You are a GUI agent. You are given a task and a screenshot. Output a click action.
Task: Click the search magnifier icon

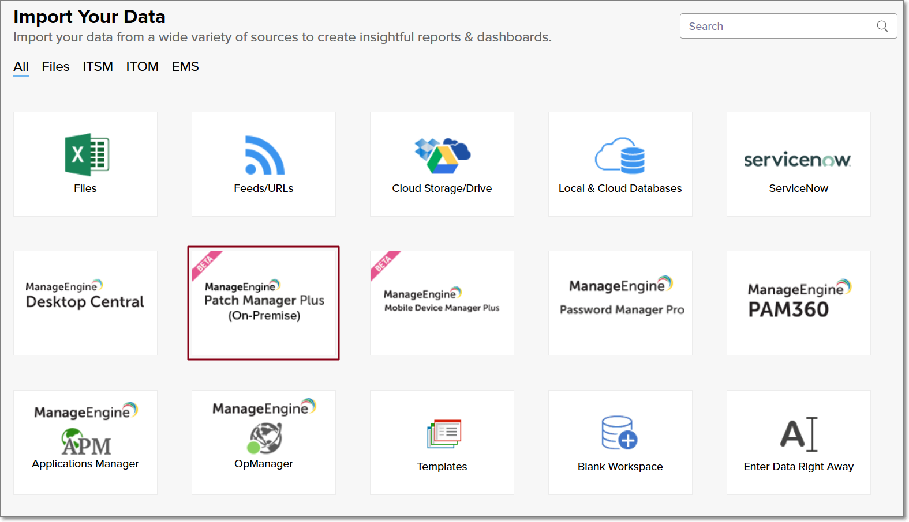tap(882, 26)
